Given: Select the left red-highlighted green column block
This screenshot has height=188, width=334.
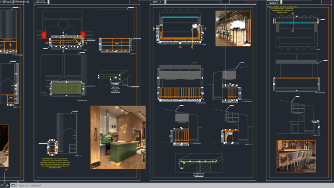Looking at the screenshot, I should 44,35.
